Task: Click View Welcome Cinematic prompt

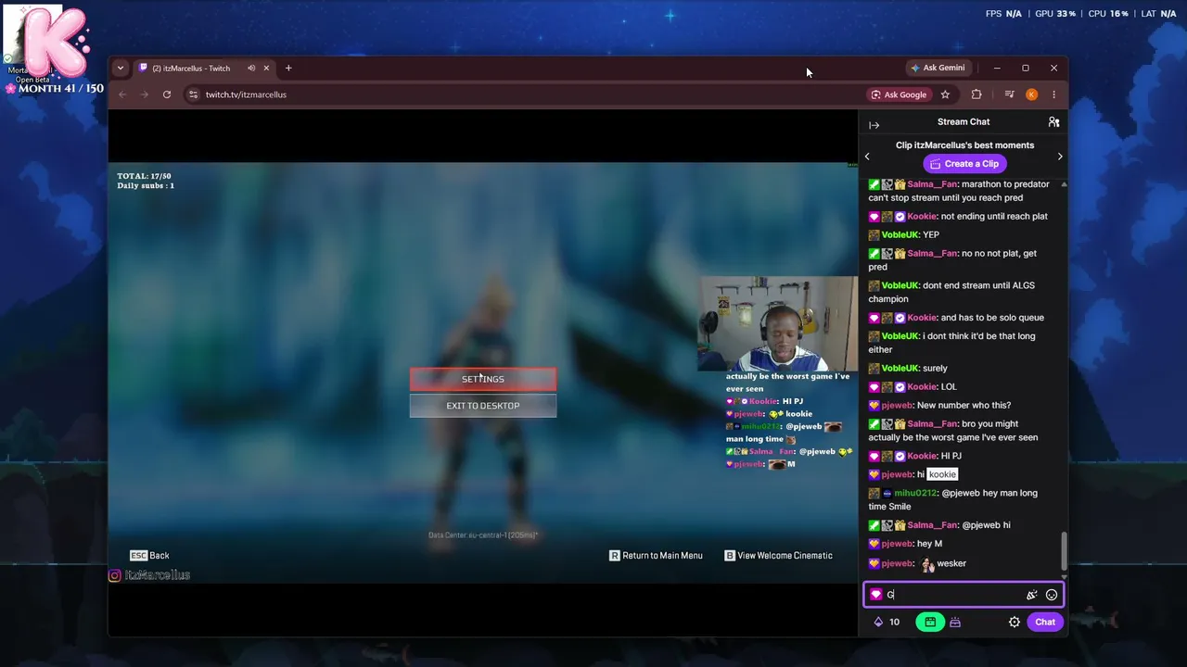Action: [x=779, y=556]
